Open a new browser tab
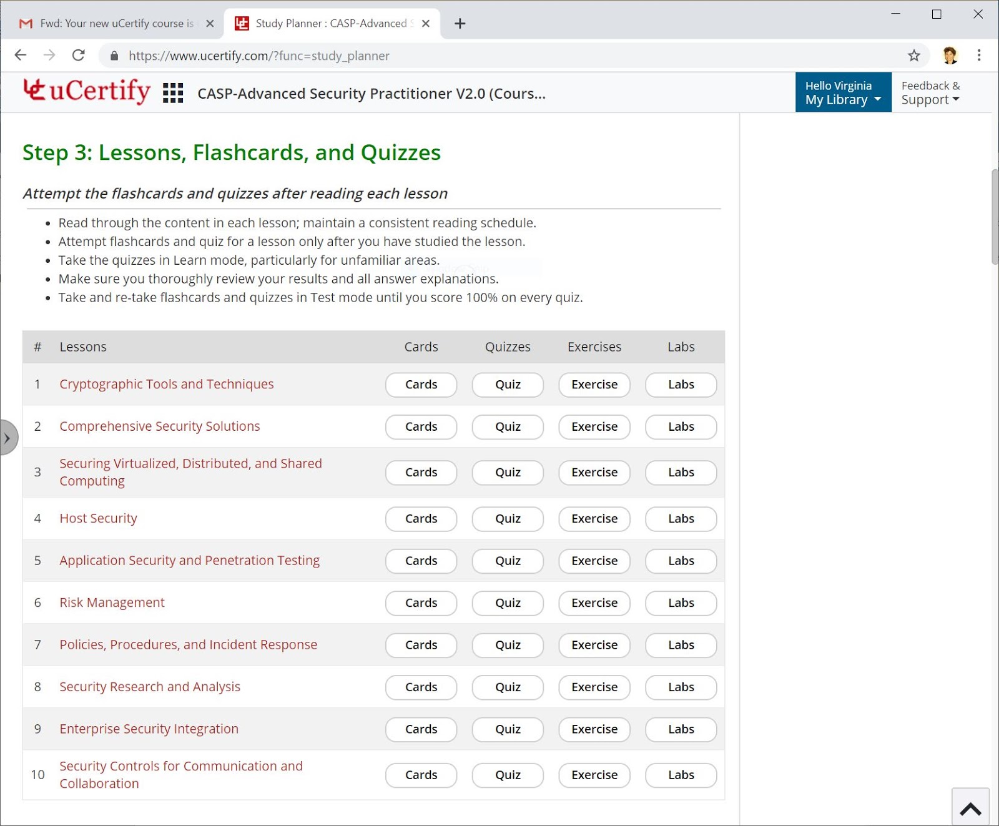The width and height of the screenshot is (999, 826). point(460,24)
